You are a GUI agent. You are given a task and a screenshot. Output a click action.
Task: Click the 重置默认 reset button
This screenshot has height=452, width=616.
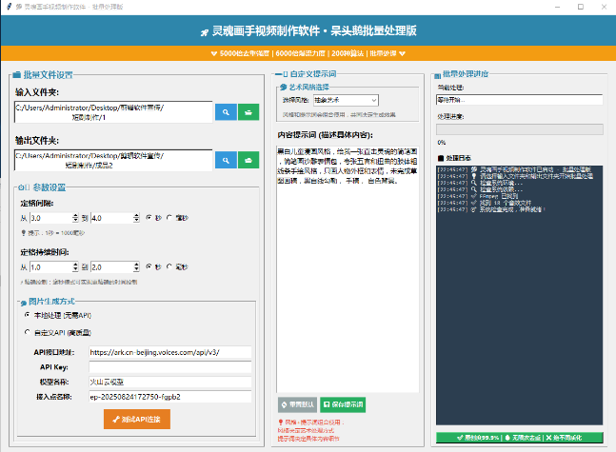click(x=296, y=404)
